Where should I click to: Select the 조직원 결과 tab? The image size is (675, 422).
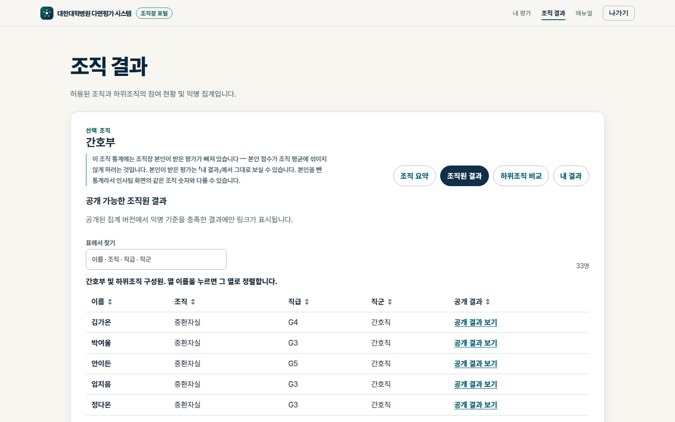[x=465, y=176]
